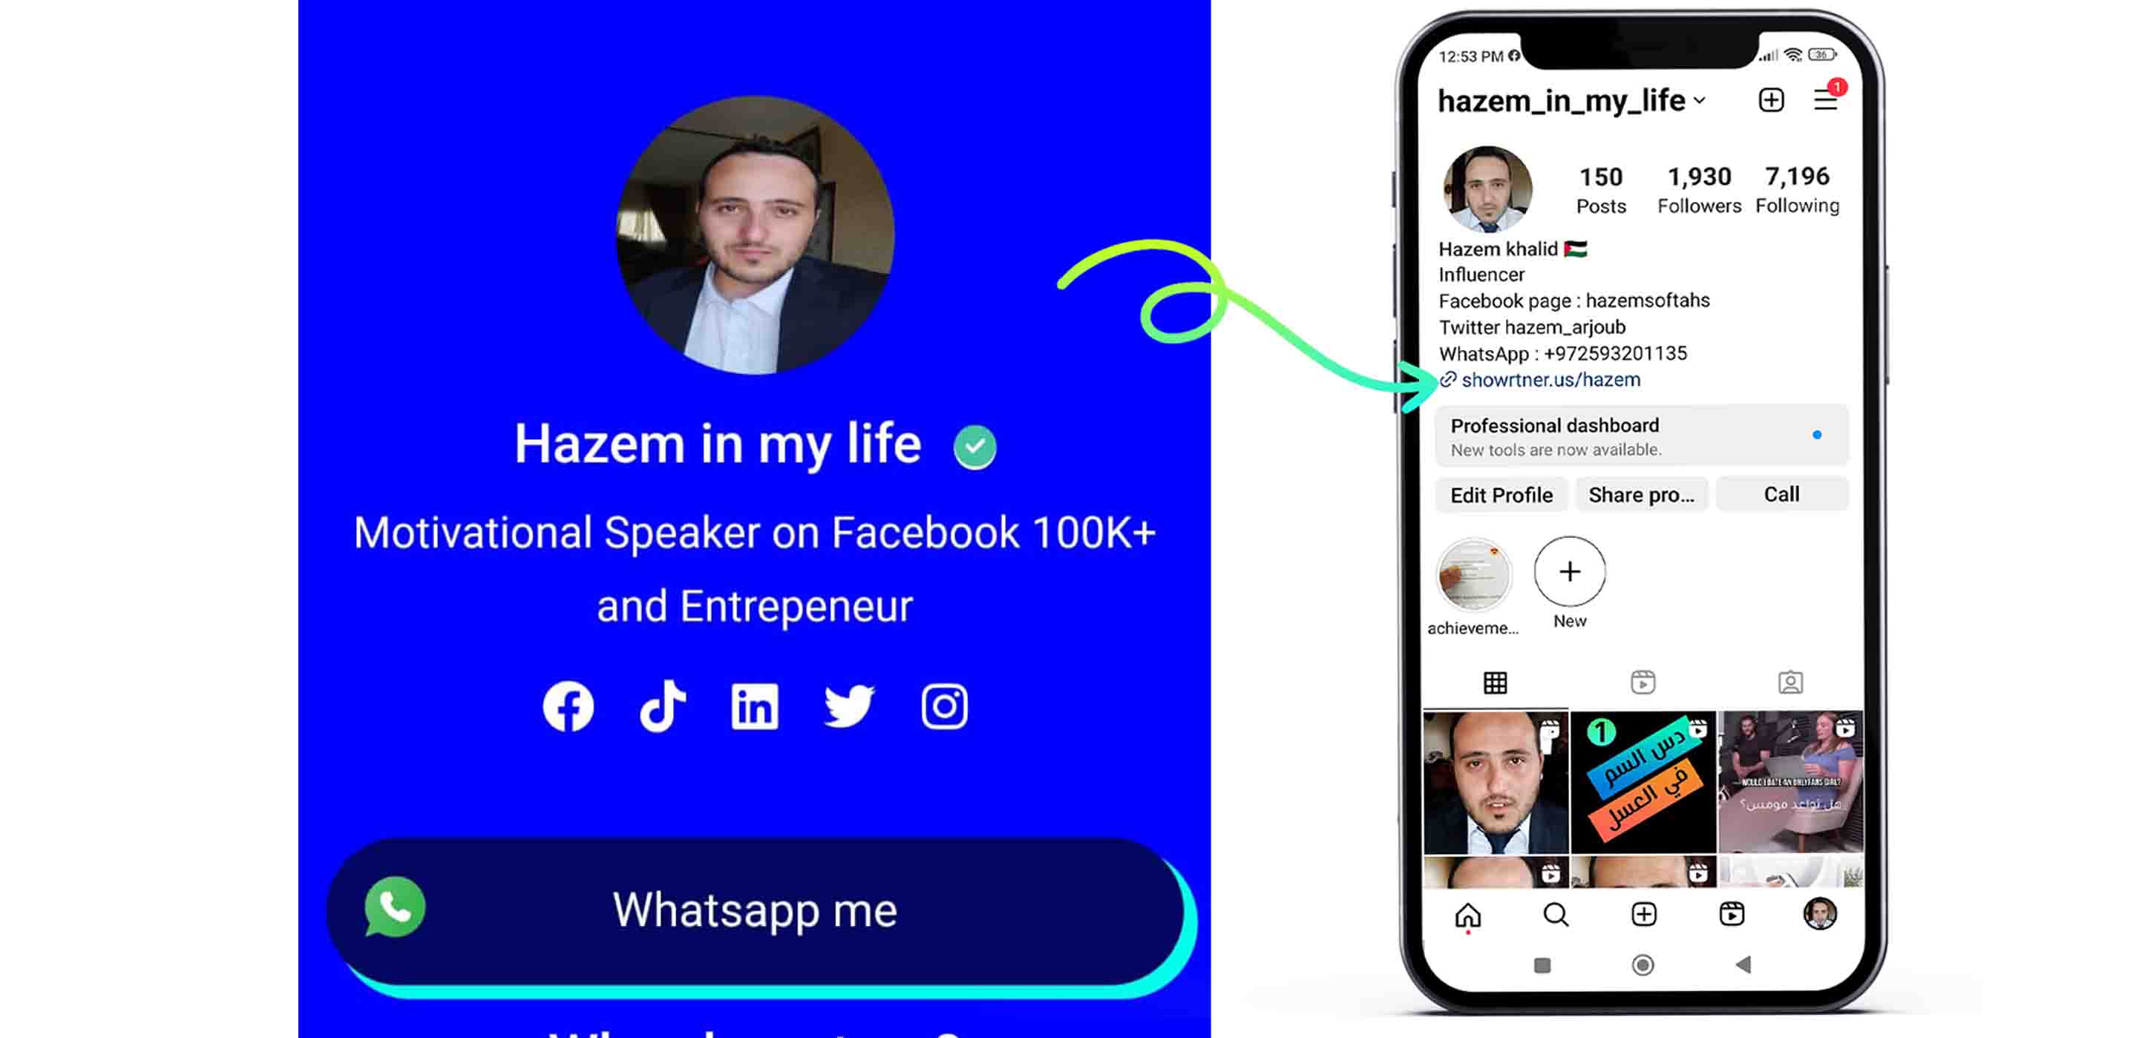This screenshot has width=2142, height=1038.
Task: Tap the grid view icon on Instagram profile
Action: [1496, 683]
